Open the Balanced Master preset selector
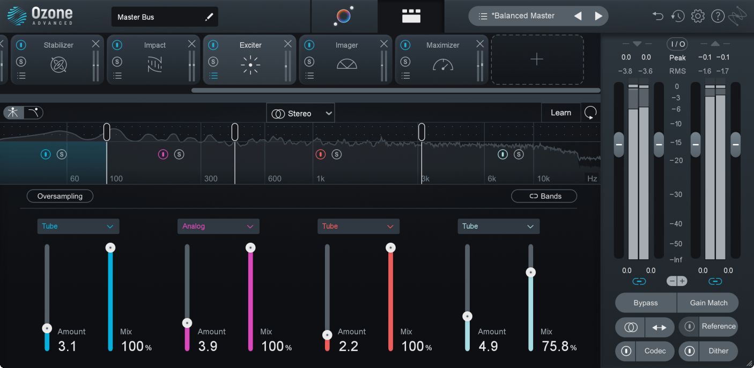 point(522,16)
